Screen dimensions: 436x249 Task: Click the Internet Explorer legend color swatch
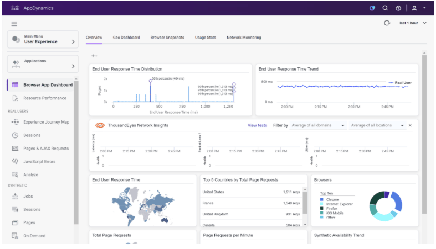(x=322, y=204)
